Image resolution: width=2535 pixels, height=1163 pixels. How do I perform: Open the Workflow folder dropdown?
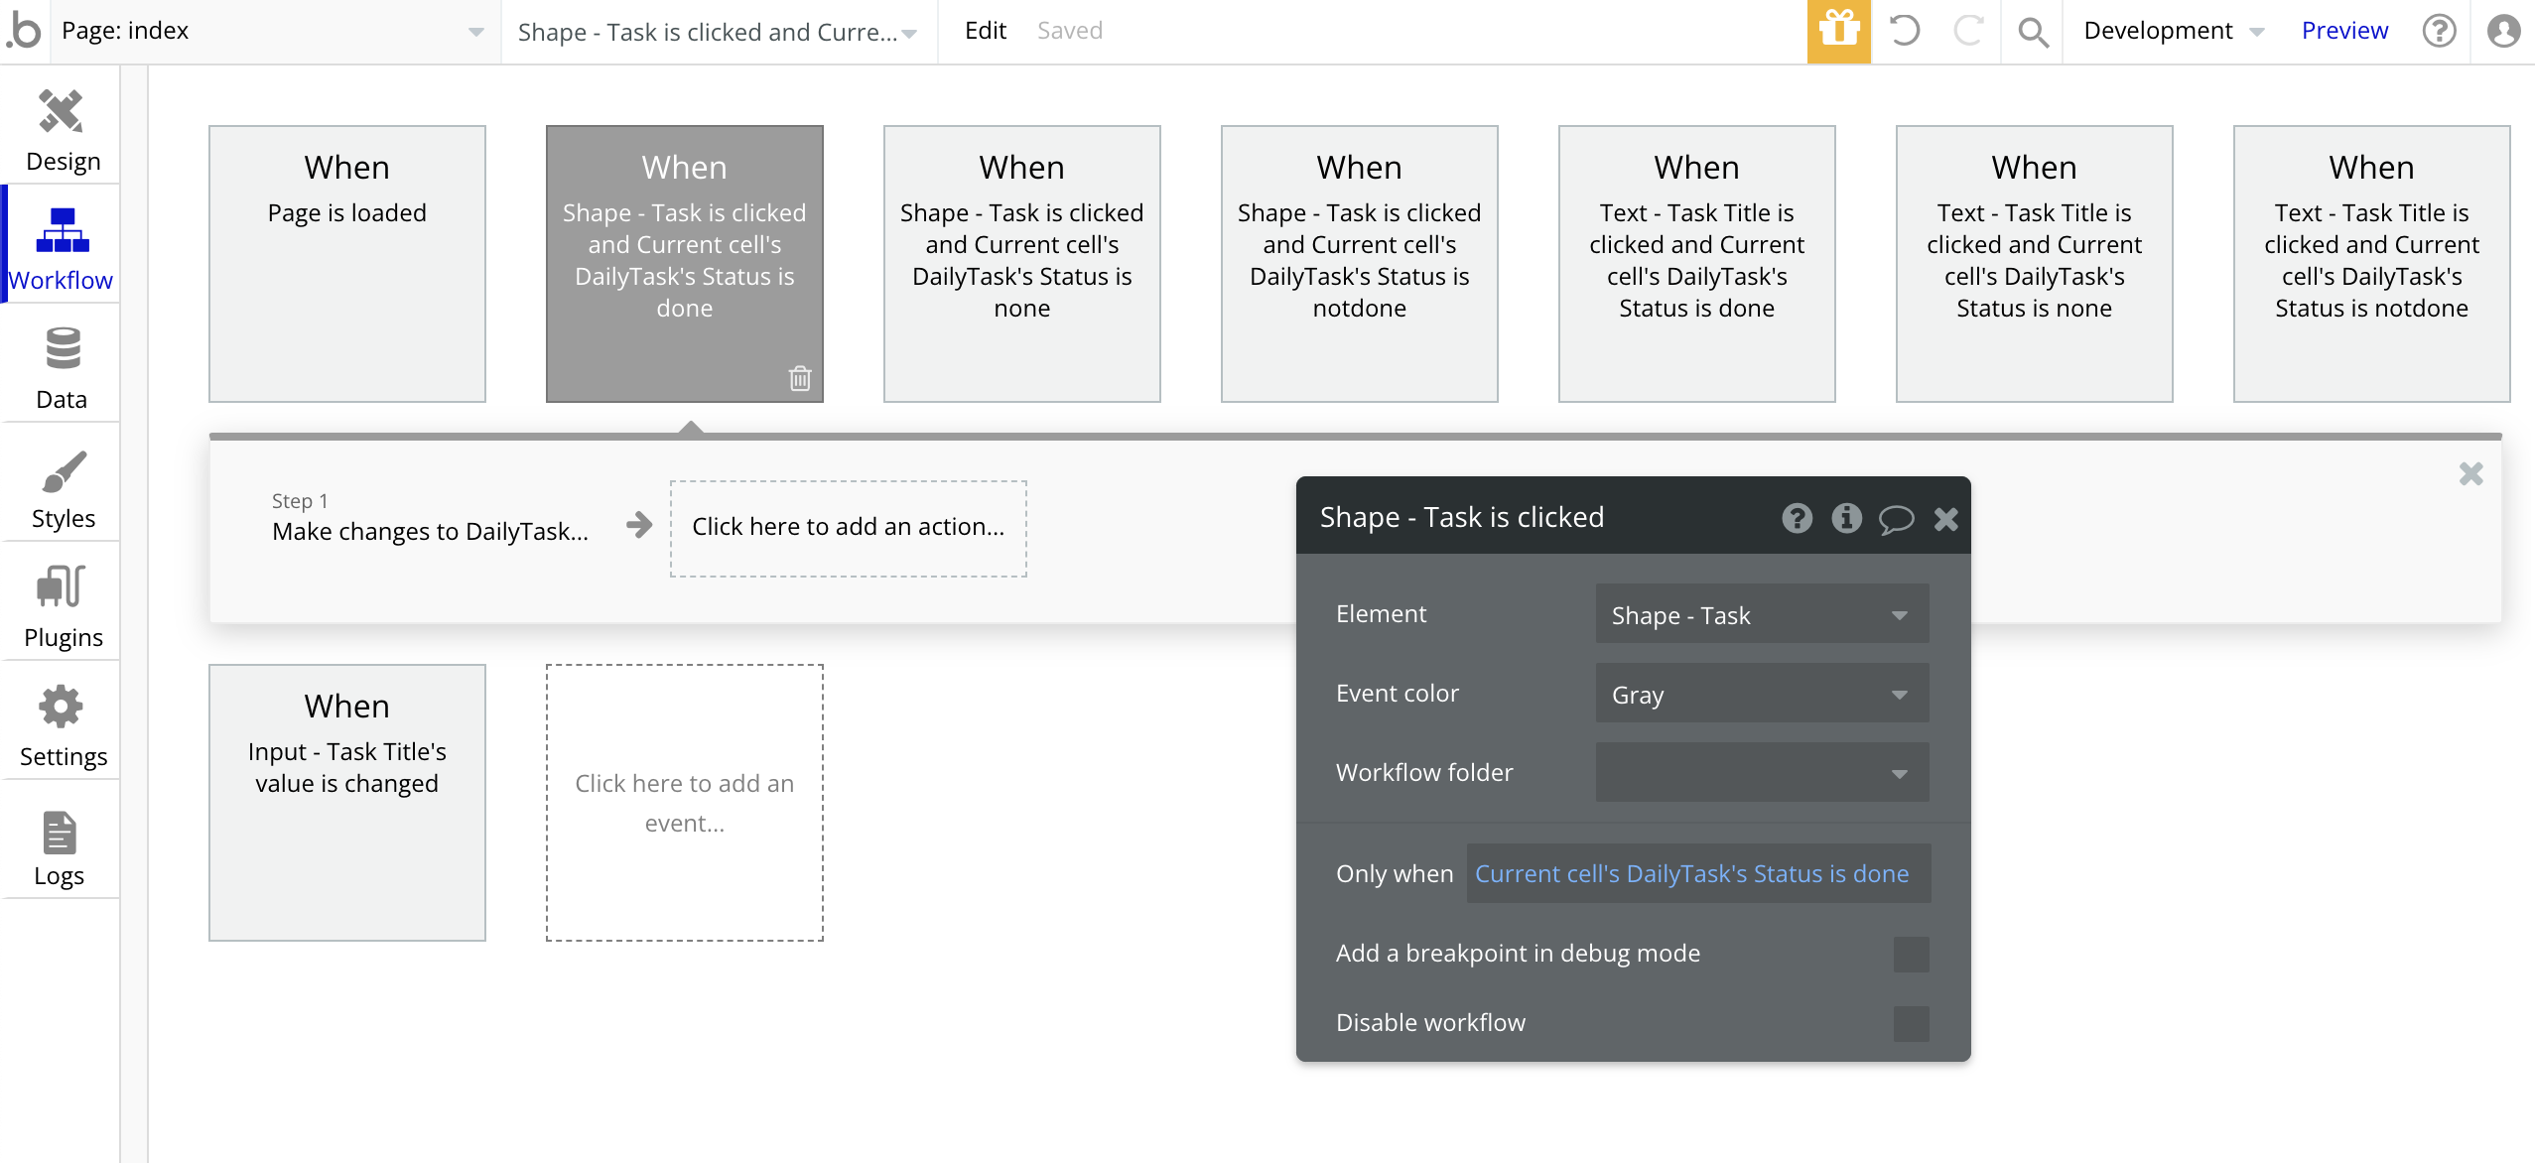1762,773
